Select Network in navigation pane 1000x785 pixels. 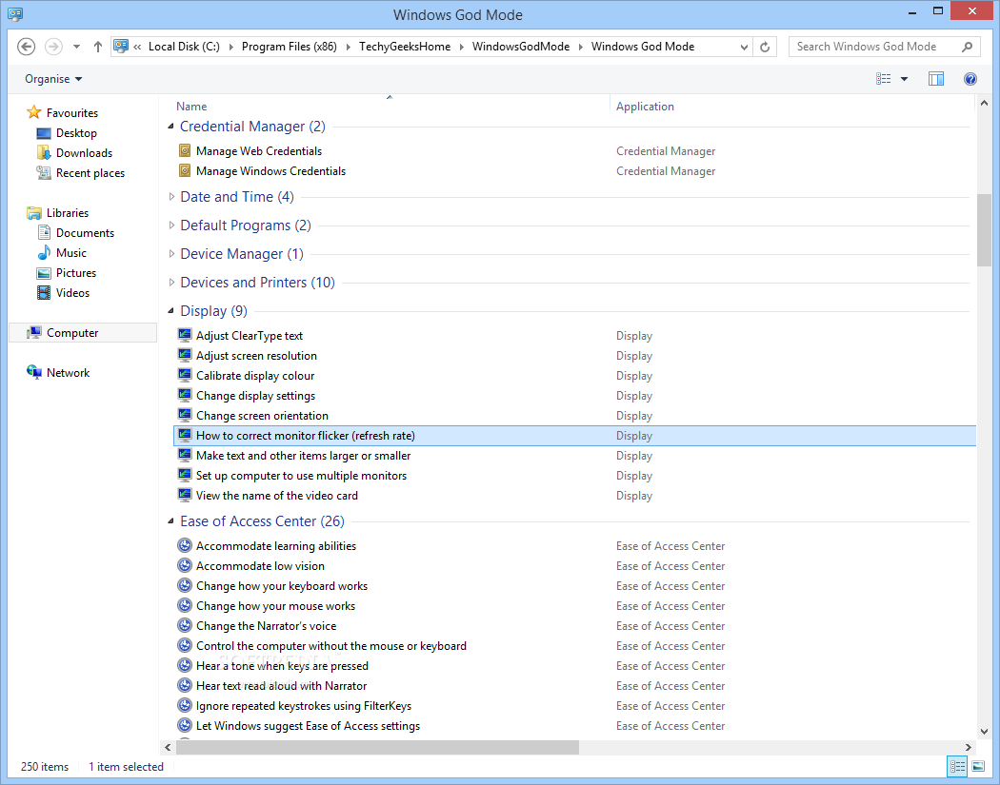click(x=68, y=373)
